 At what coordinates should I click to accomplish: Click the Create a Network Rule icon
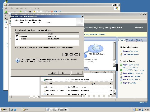tap(121, 77)
